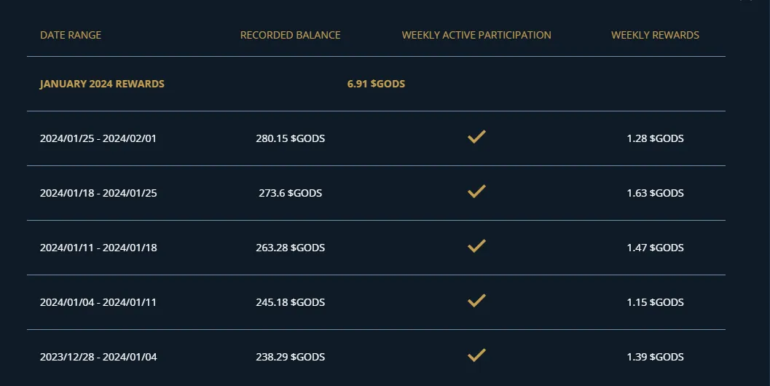Viewport: 770px width, 386px height.
Task: Click checkmark for 2023/12/28 - 2024/01/04 week
Action: click(476, 355)
